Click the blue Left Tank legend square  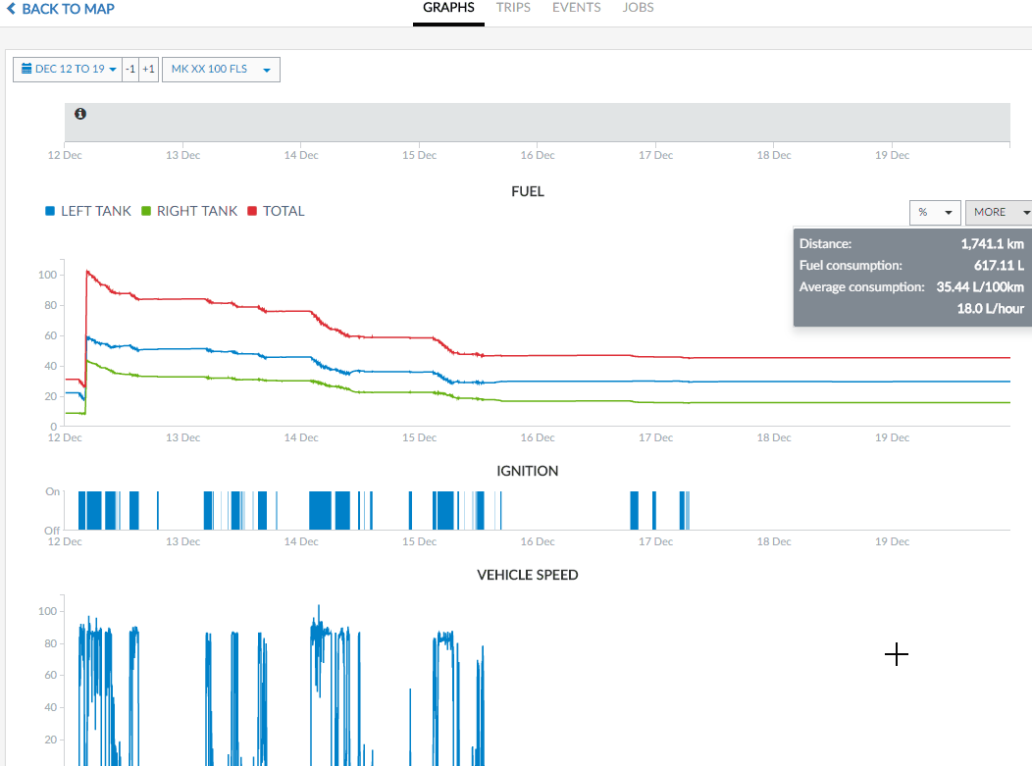pos(50,211)
